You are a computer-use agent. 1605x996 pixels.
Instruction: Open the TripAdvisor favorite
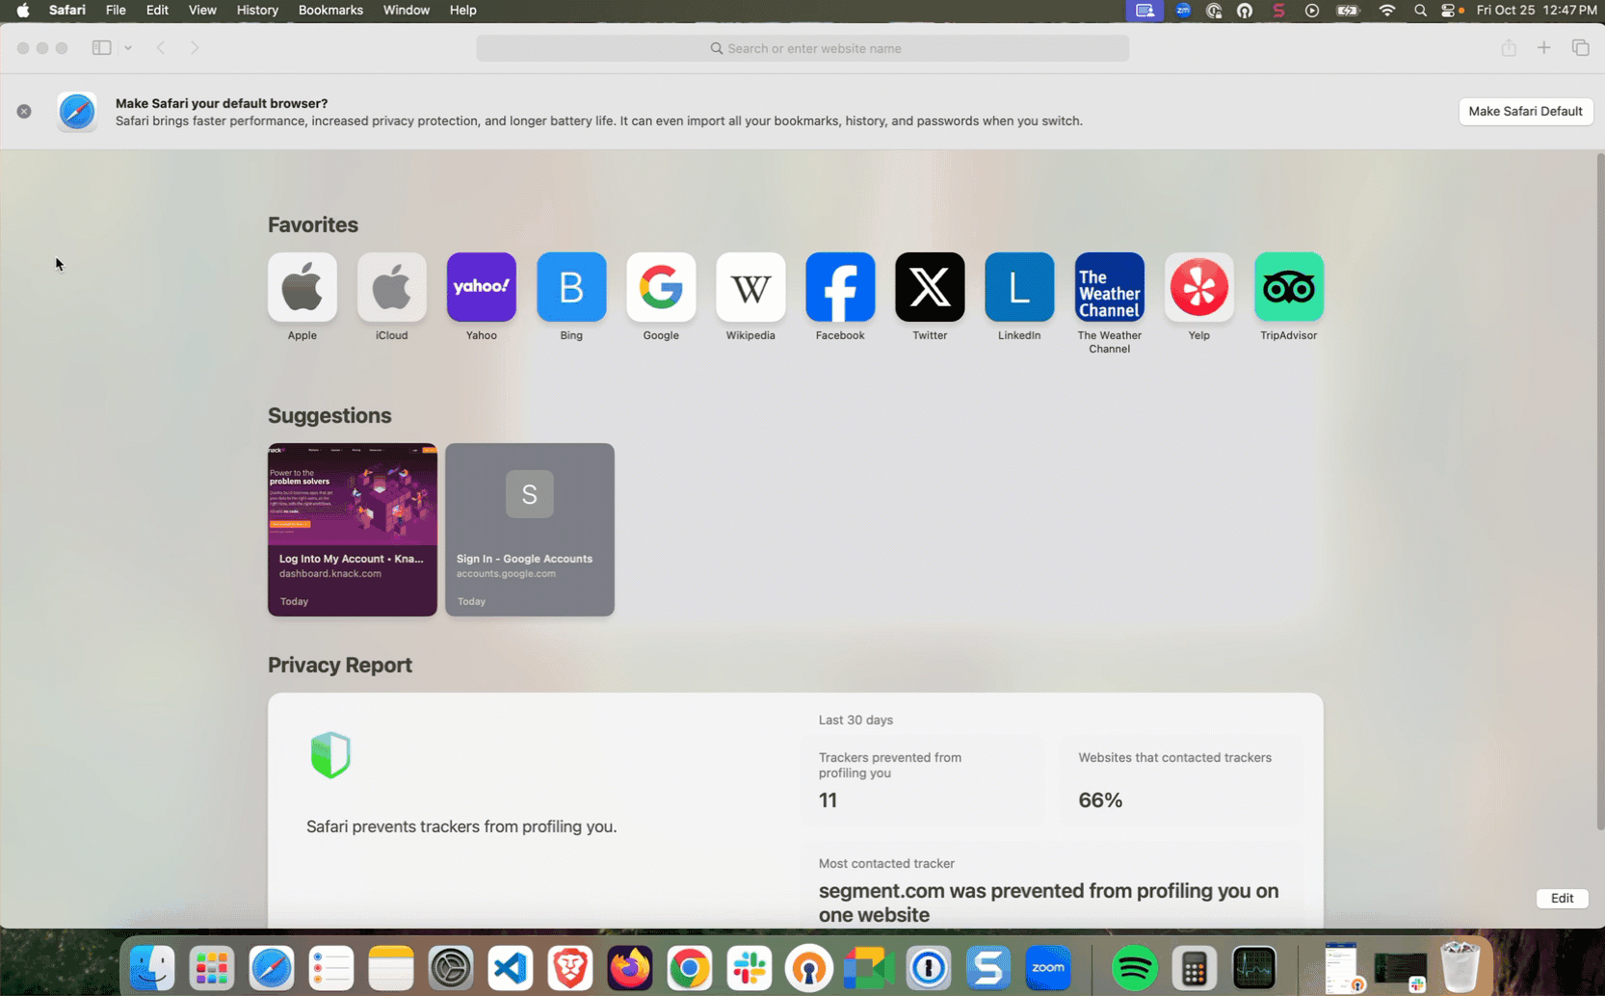pyautogui.click(x=1288, y=287)
